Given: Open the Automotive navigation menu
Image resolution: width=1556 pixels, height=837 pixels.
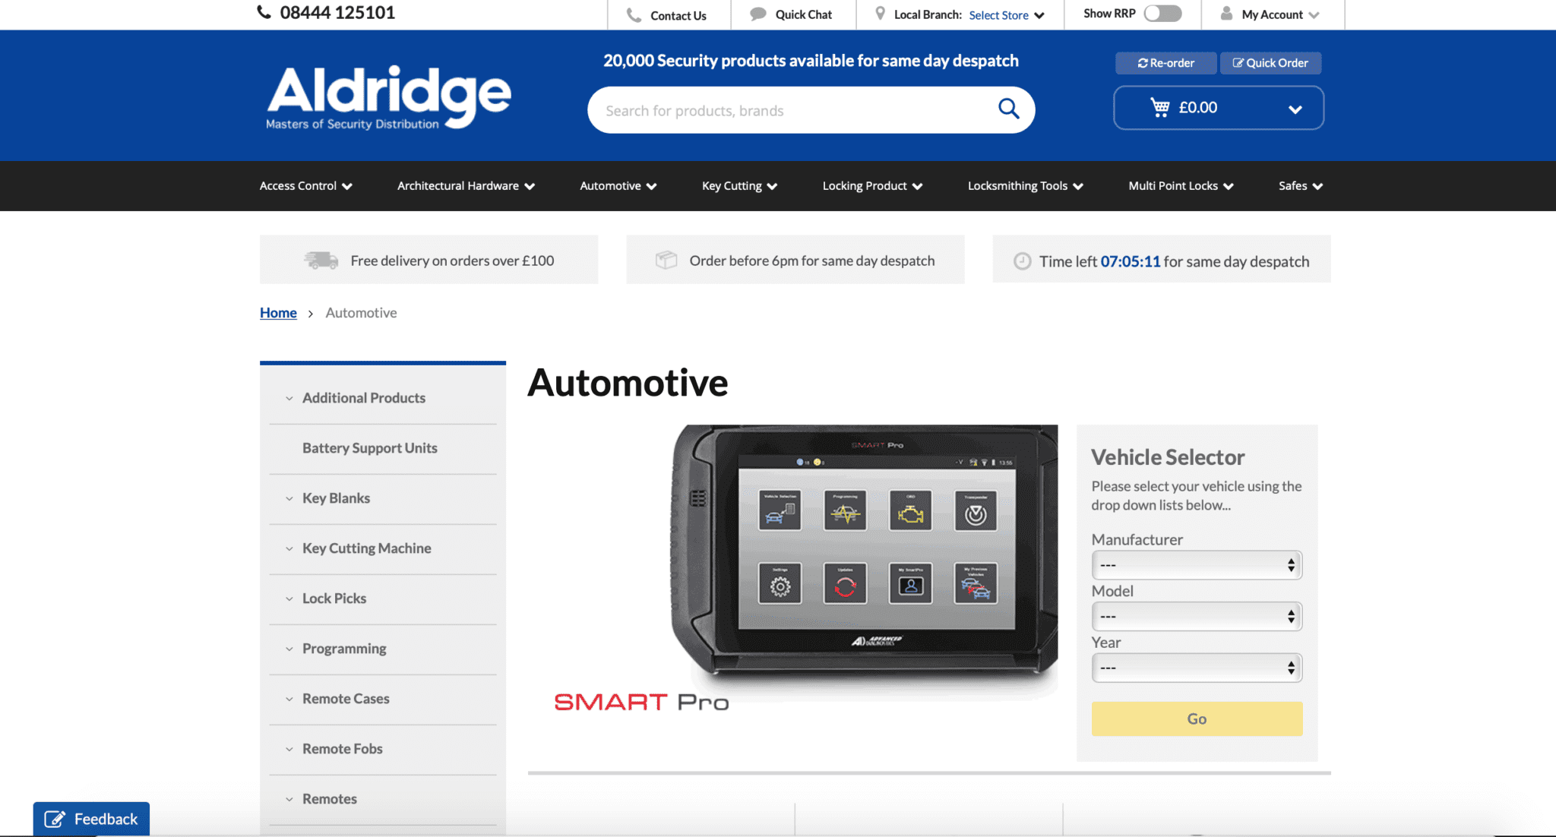Looking at the screenshot, I should coord(618,185).
